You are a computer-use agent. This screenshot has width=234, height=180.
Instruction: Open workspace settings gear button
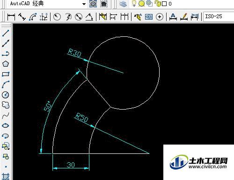93,4
